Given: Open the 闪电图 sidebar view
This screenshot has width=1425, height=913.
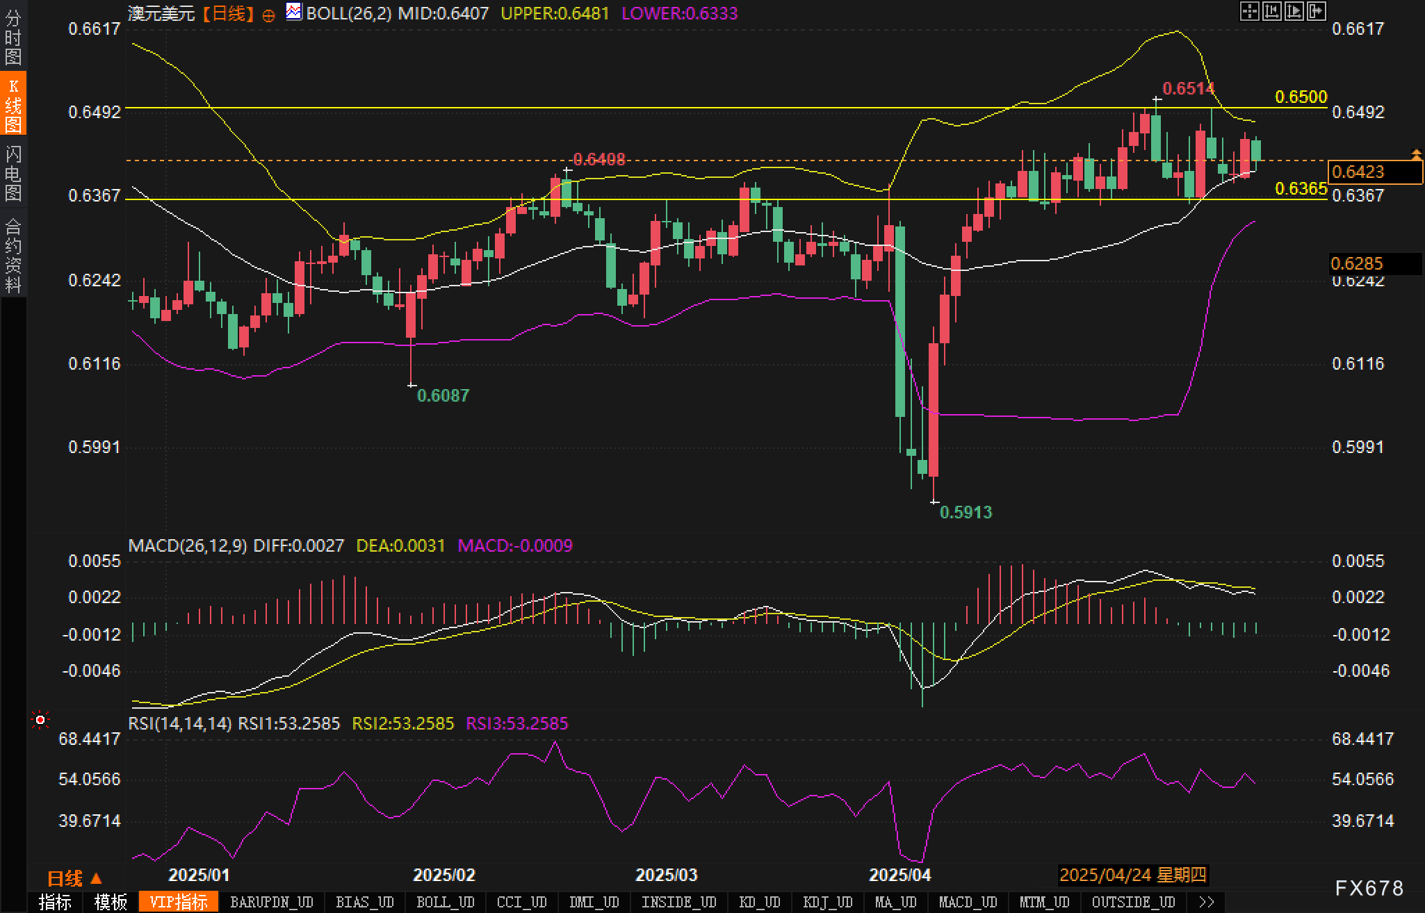Looking at the screenshot, I should coord(13,173).
